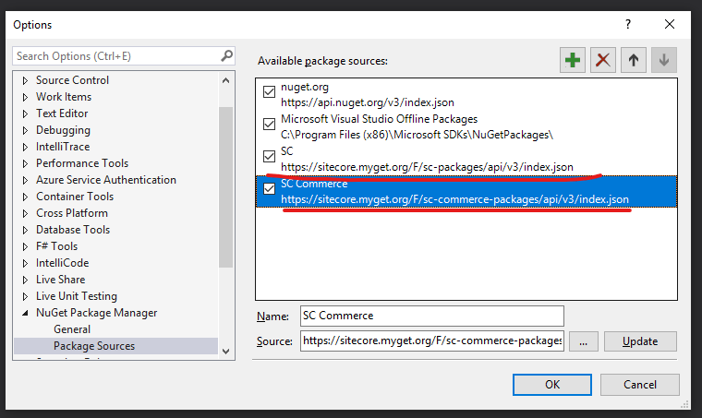
Task: Move selected source up with arrow icon
Action: tap(634, 60)
